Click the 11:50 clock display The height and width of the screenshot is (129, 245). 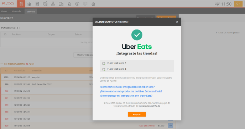pos(226,4)
